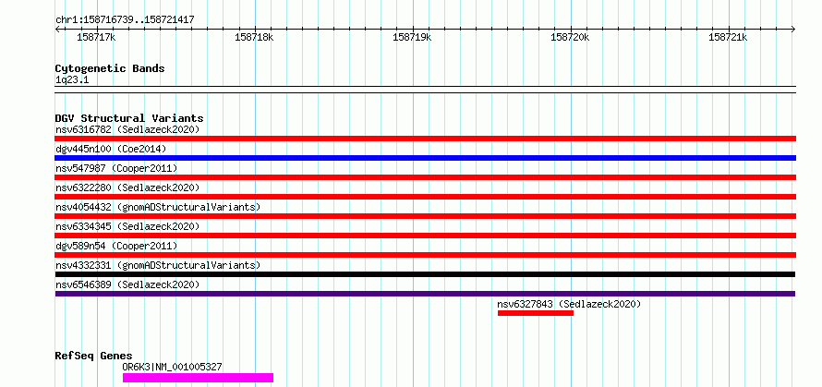This screenshot has width=822, height=387.
Task: Click the DGV Structural Variants track title
Action: point(129,118)
